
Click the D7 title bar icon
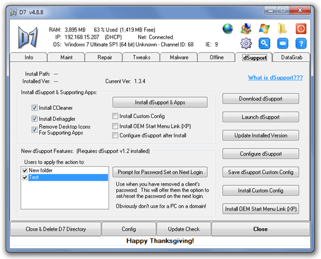click(13, 12)
